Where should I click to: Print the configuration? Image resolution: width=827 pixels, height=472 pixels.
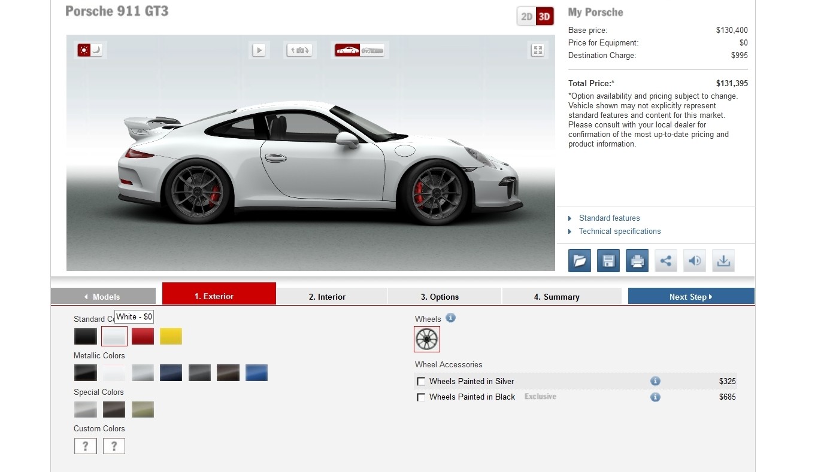point(637,261)
